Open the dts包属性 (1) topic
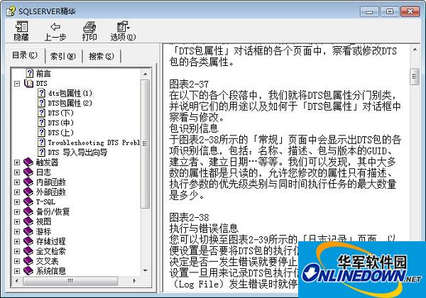This screenshot has height=298, width=426. [70, 93]
